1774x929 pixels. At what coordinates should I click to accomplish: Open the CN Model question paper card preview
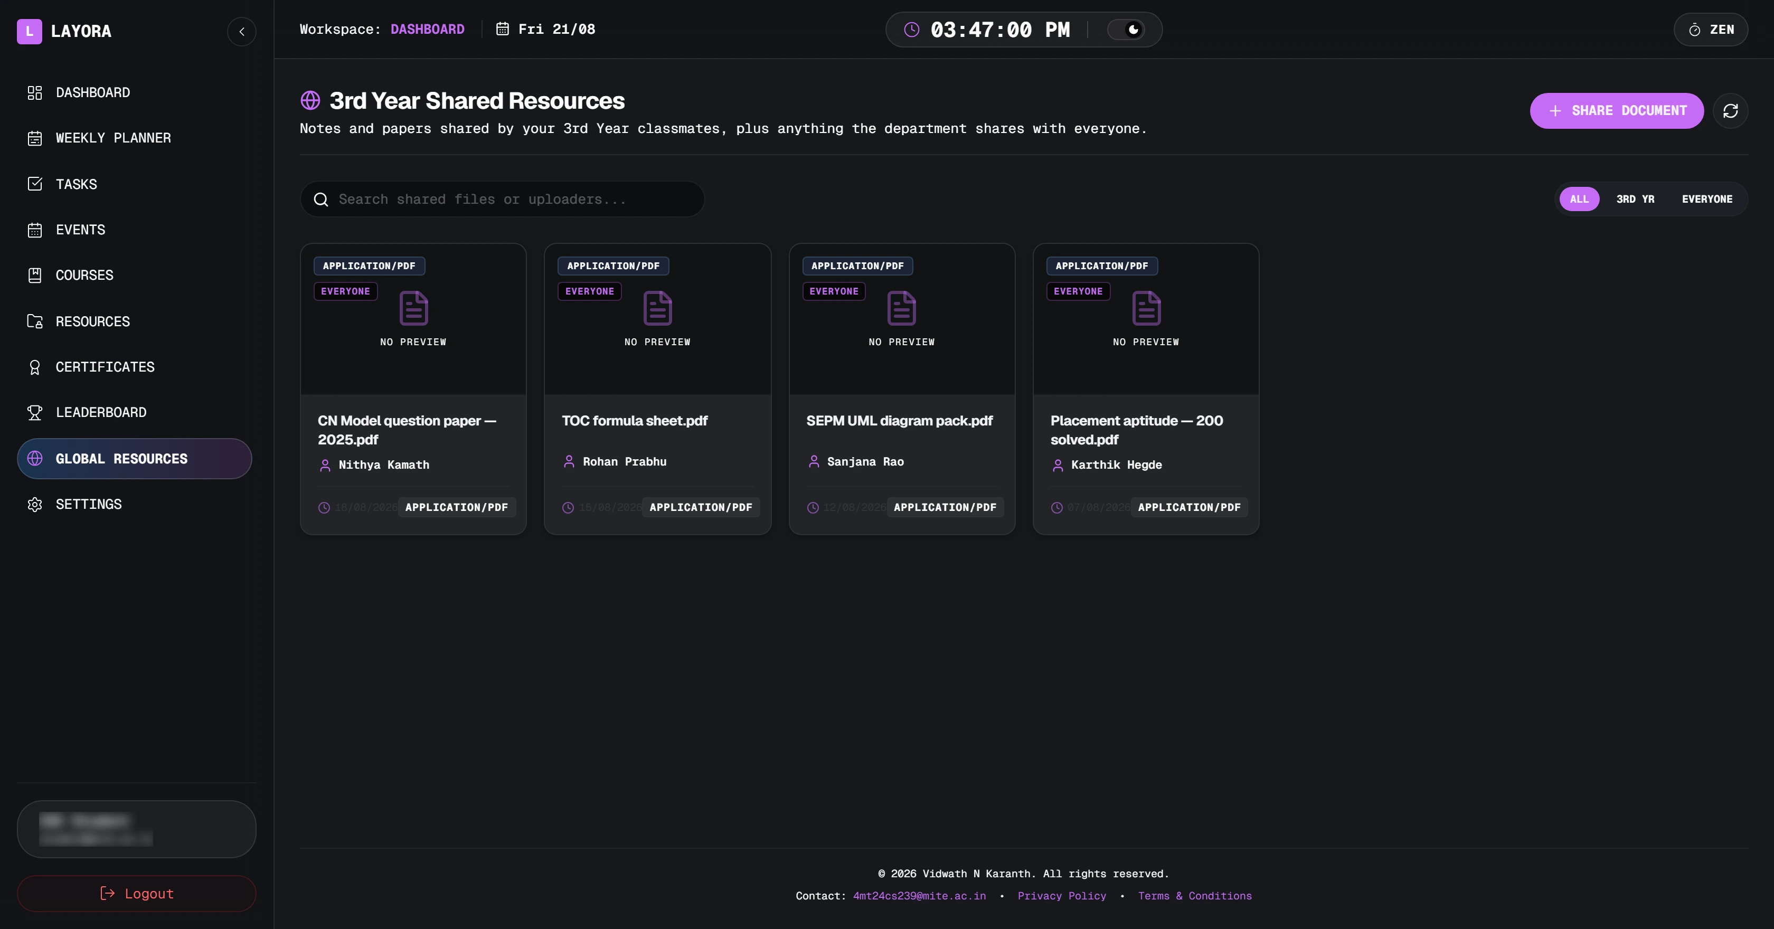(413, 319)
